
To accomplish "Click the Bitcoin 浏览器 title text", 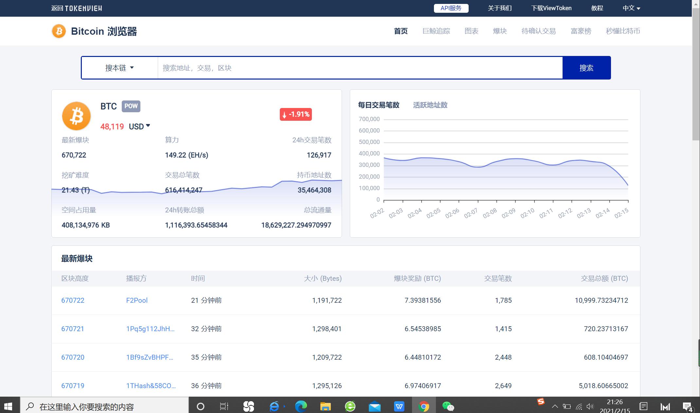I will point(104,31).
